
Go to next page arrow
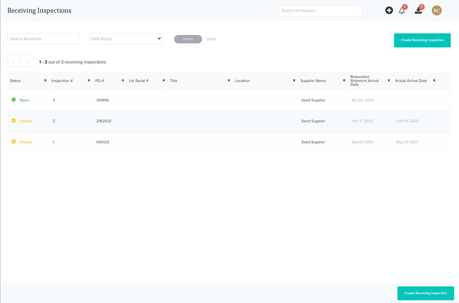[x=28, y=61]
